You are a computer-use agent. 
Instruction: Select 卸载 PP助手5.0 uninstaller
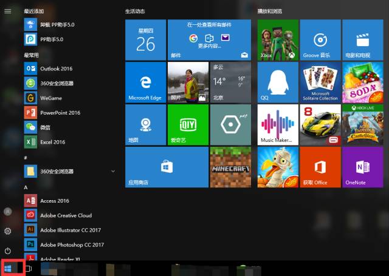[69, 24]
